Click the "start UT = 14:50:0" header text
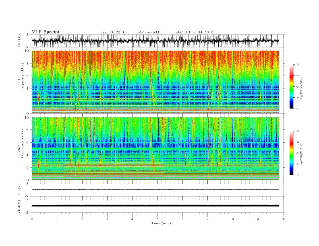319x246 pixels. (x=195, y=32)
